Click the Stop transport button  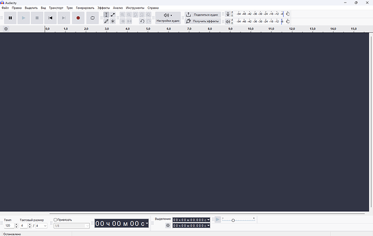pos(37,18)
